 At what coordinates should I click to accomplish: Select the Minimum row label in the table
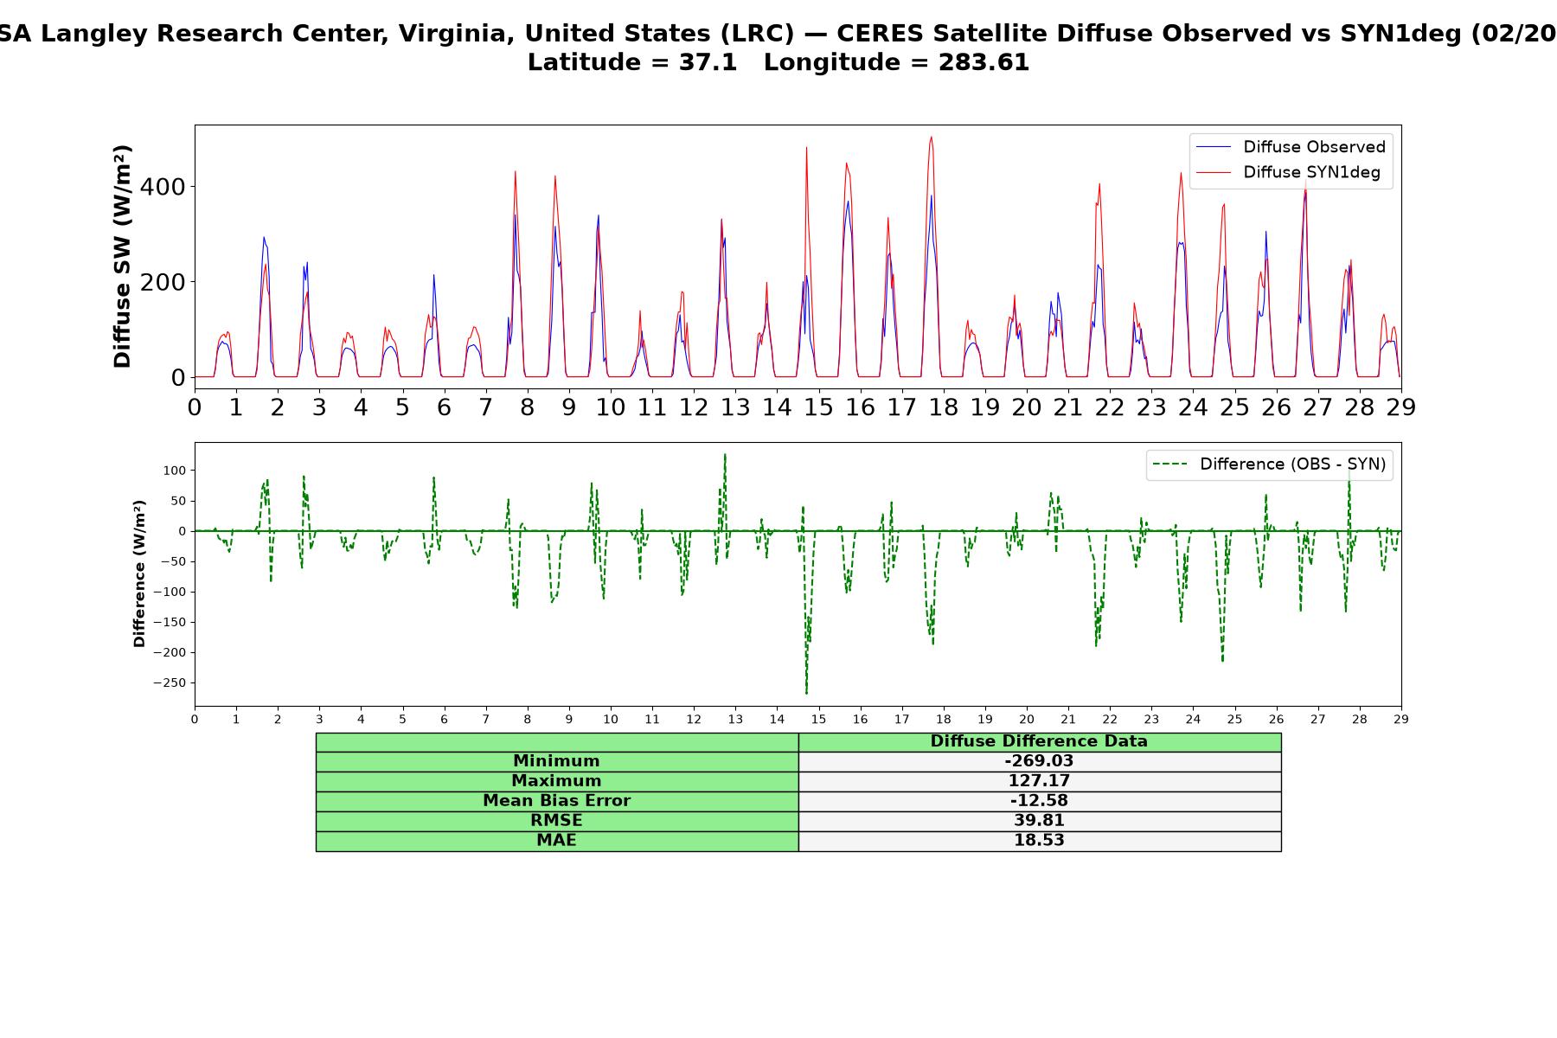556,761
